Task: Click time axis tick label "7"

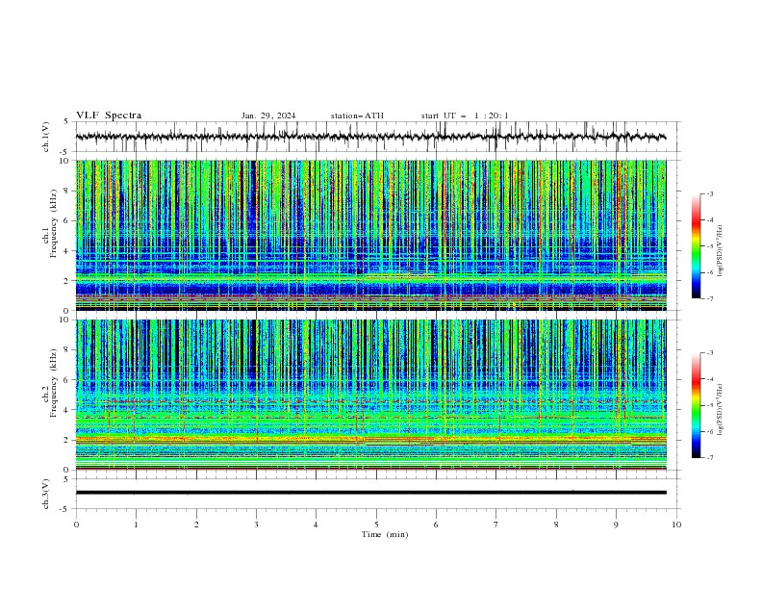Action: tap(496, 525)
